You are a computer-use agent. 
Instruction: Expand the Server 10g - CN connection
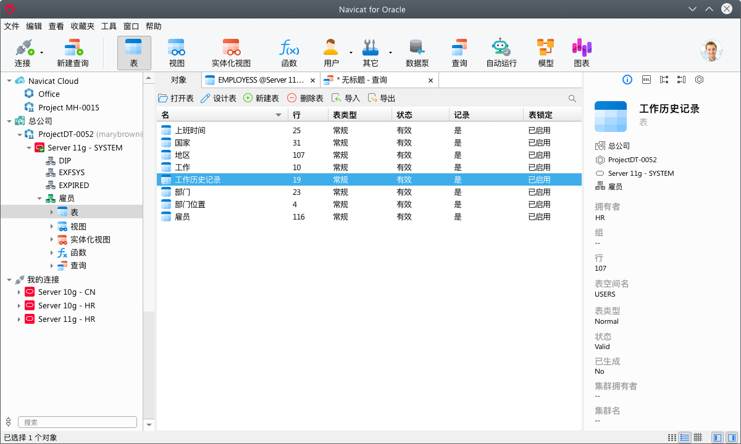(x=19, y=292)
